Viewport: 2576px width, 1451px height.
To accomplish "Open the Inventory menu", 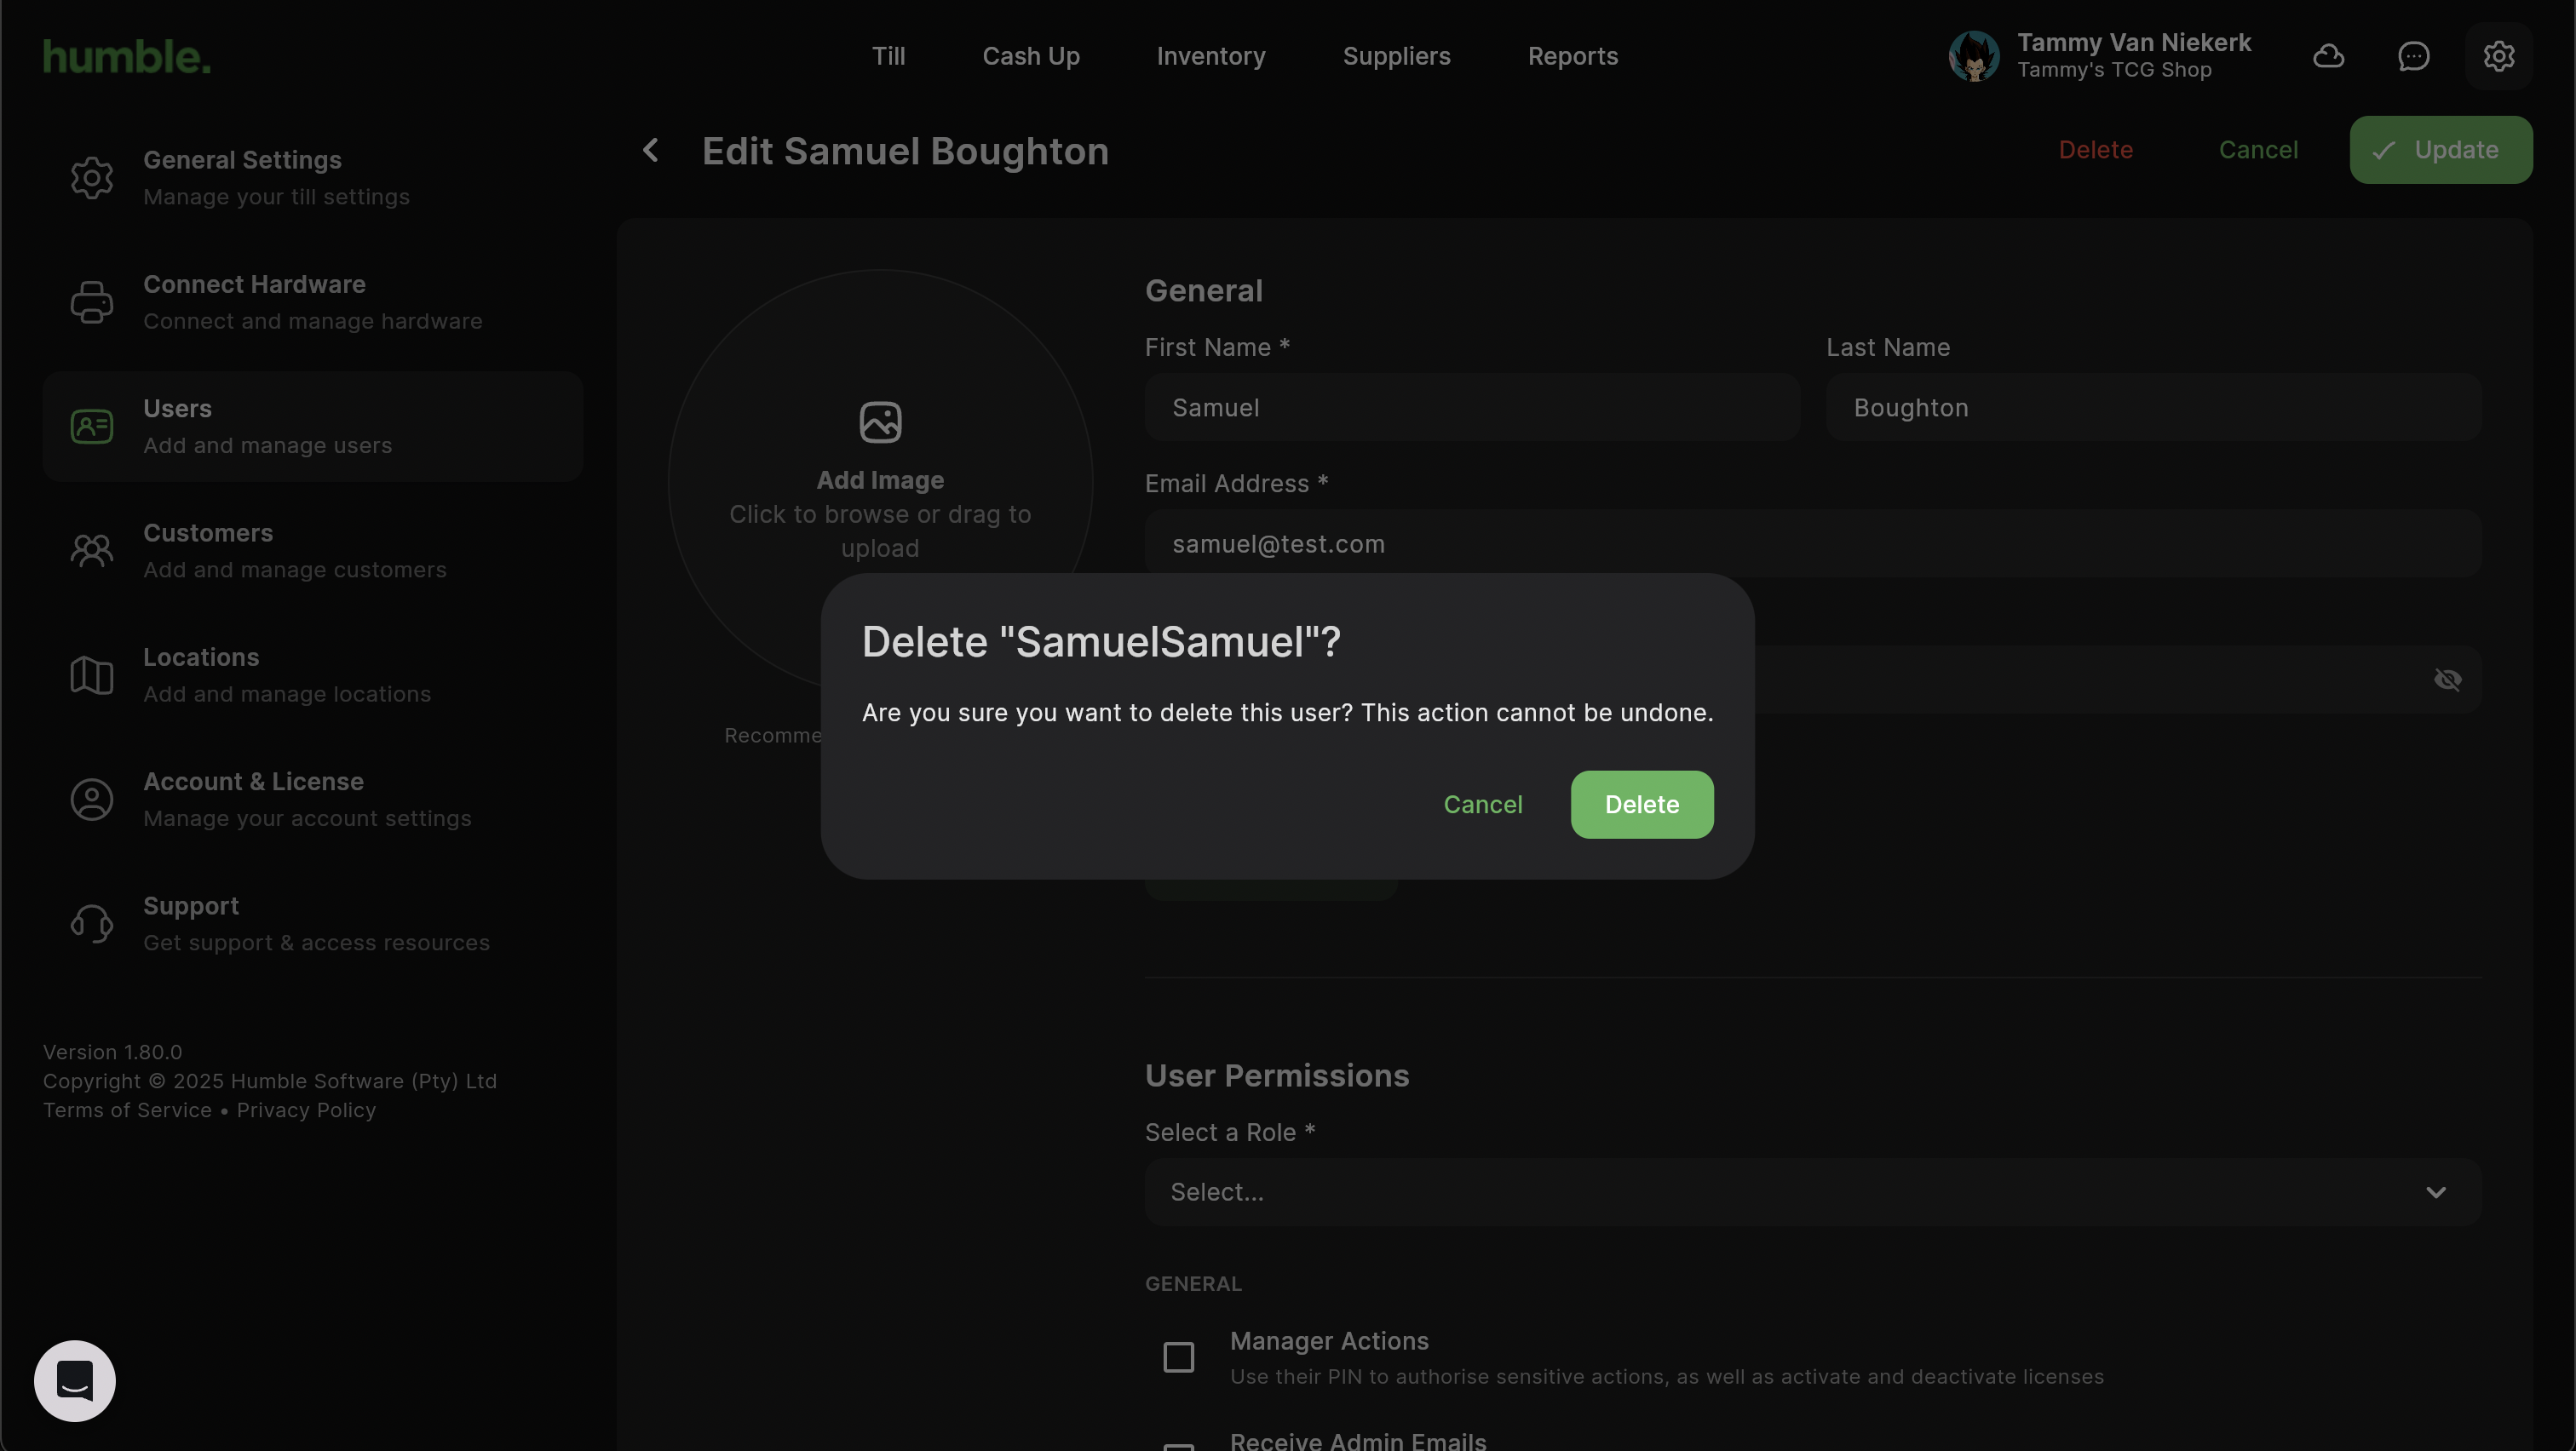I will click(1210, 56).
